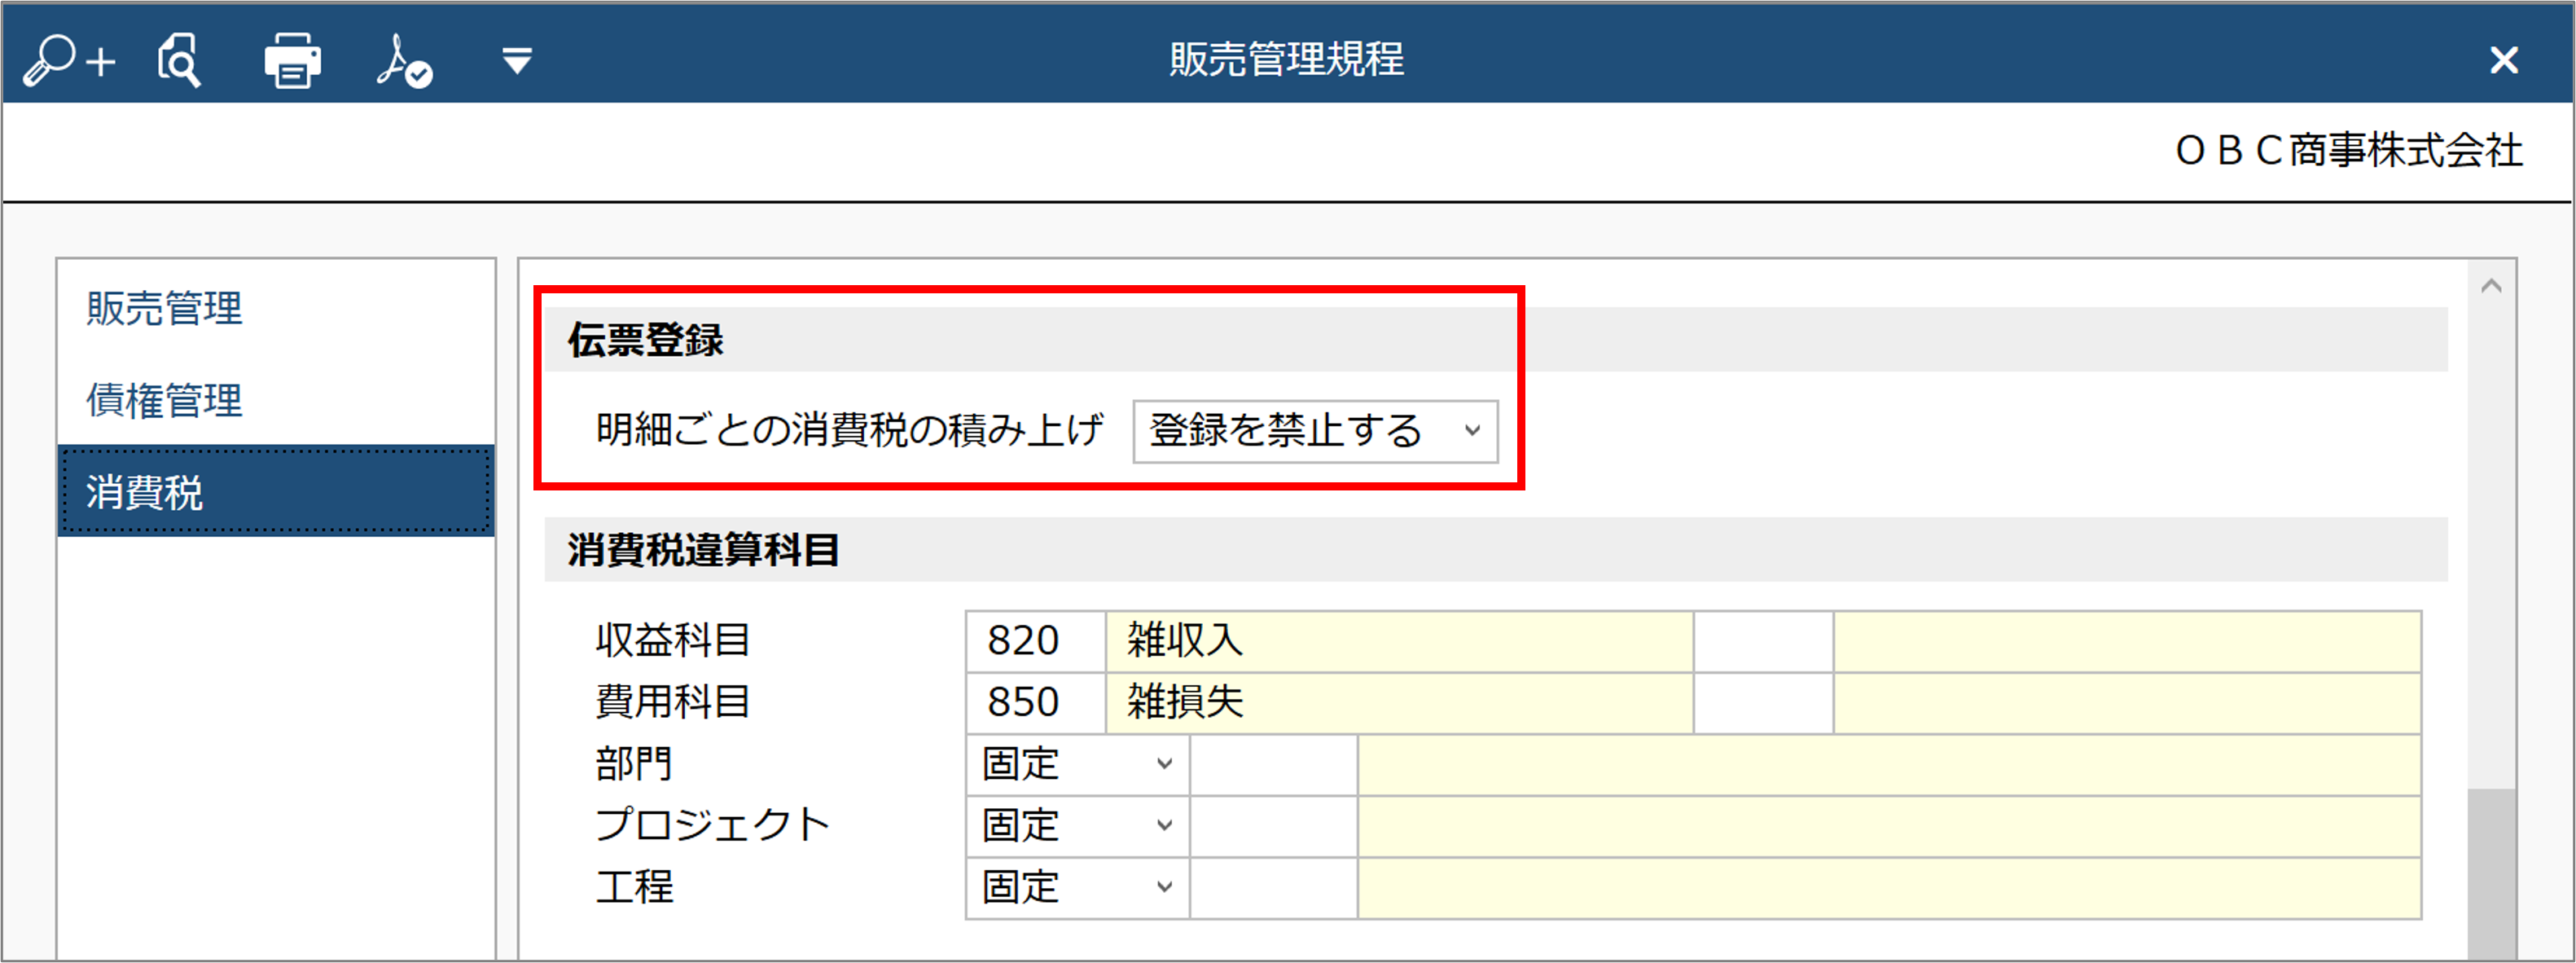Viewport: 2576px width, 963px height.
Task: Open the 部門 固定 dropdown
Action: click(x=1077, y=764)
